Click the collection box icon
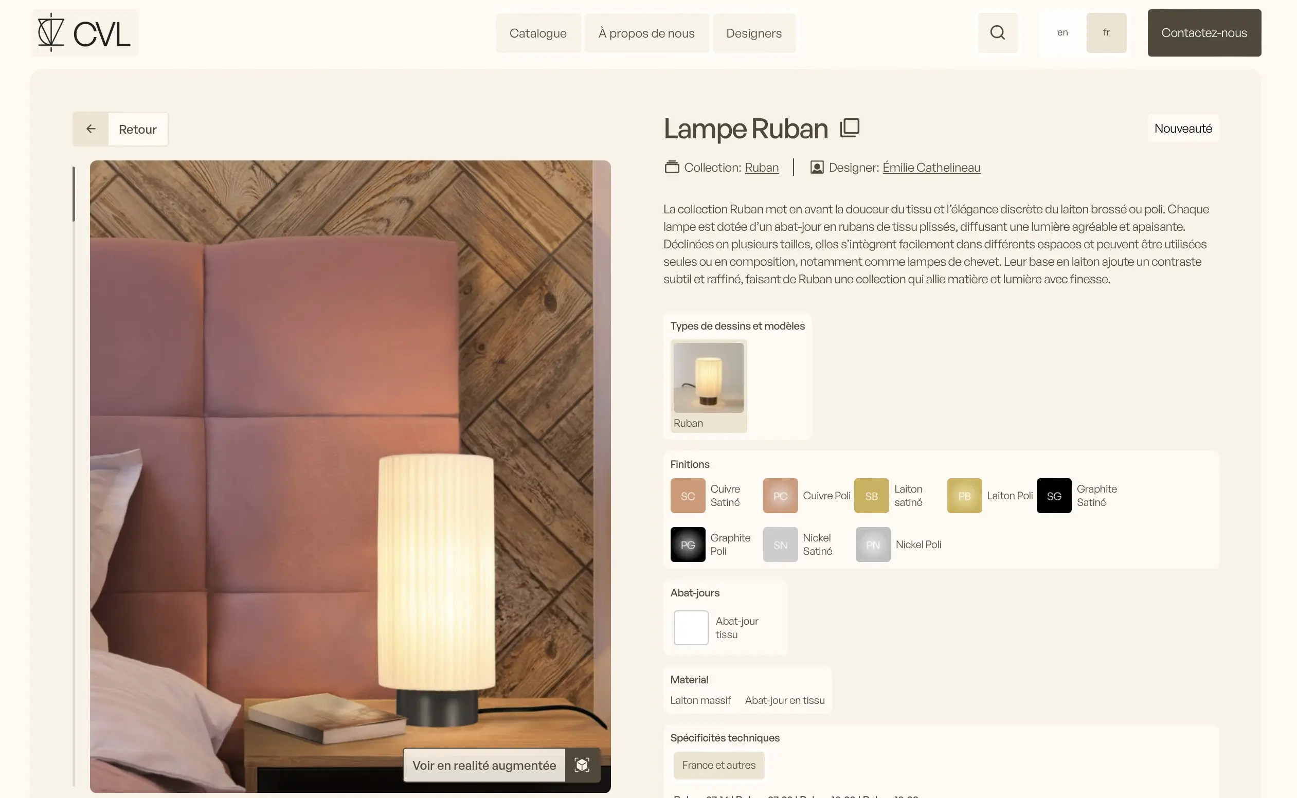This screenshot has height=798, width=1297. click(672, 167)
